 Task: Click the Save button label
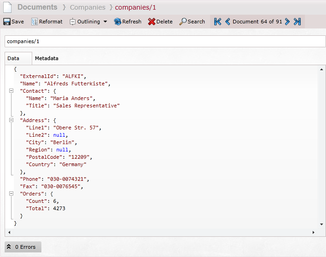[x=17, y=22]
